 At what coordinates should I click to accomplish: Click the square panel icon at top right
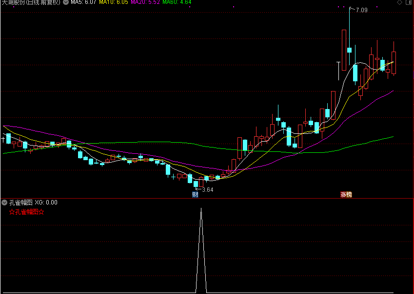(x=408, y=2)
